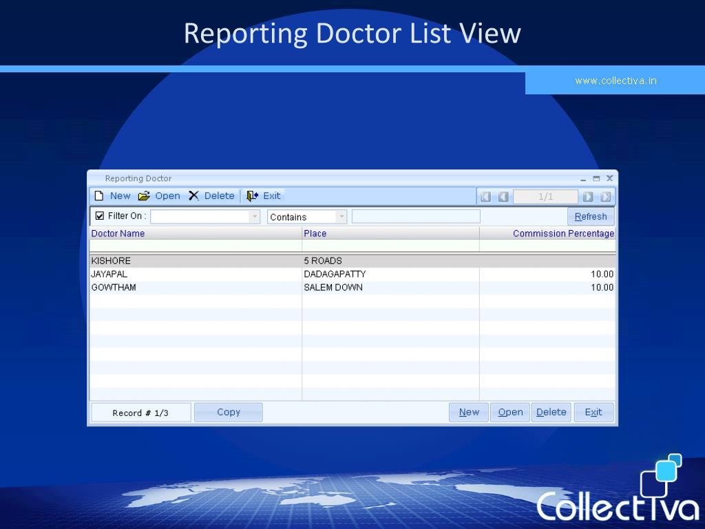Sort by Doctor Name column header

click(196, 234)
